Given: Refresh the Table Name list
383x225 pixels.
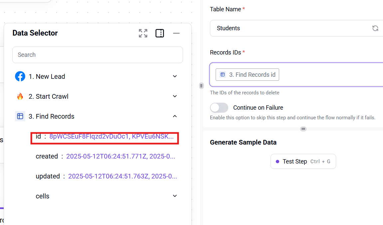Looking at the screenshot, I should coord(375,28).
